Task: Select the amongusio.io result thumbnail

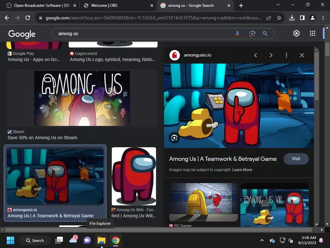Action: coord(55,177)
